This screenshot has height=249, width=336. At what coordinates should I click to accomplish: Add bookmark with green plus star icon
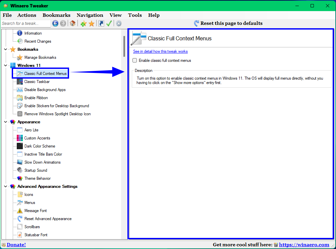click(x=83, y=24)
